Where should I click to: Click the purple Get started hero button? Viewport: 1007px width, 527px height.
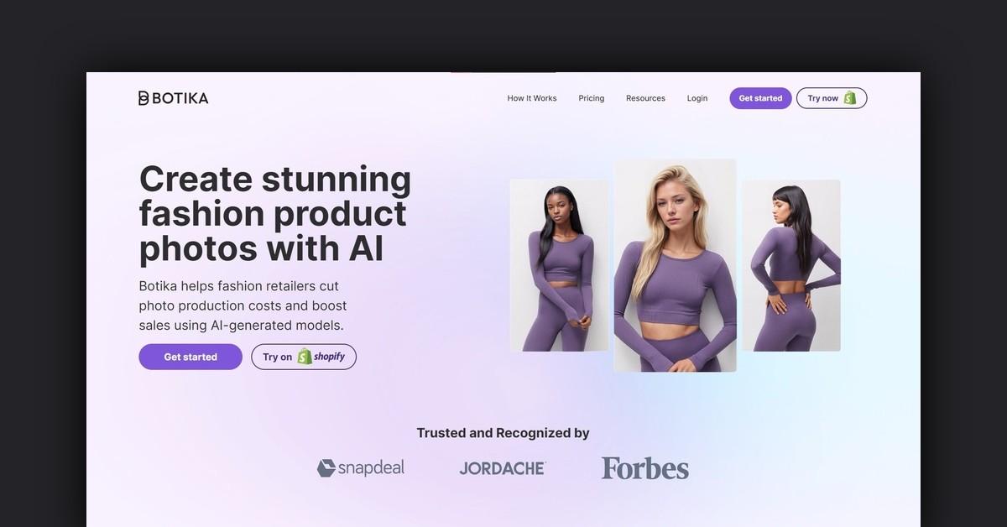tap(190, 357)
